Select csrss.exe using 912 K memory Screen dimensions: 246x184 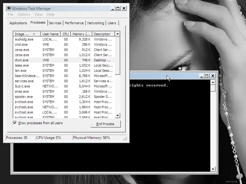click(x=64, y=50)
